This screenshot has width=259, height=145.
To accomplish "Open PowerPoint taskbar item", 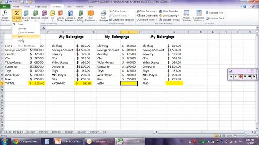I will pos(68,141).
